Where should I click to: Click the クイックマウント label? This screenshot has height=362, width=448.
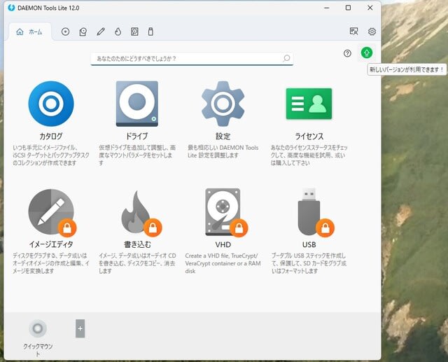(x=38, y=350)
